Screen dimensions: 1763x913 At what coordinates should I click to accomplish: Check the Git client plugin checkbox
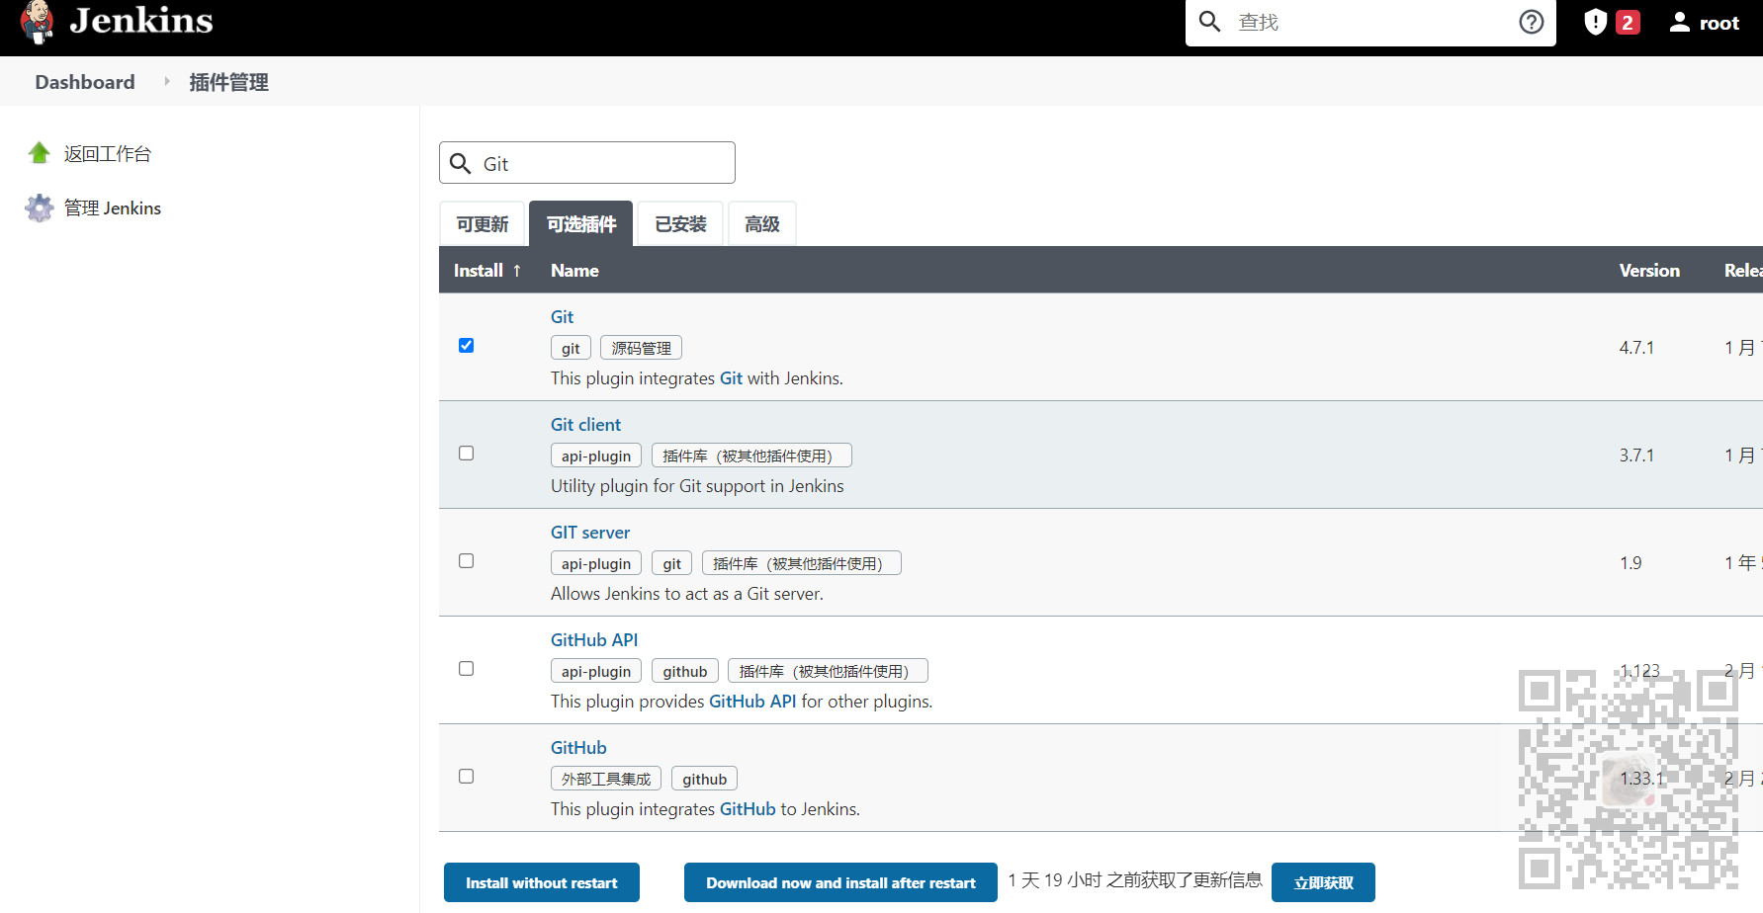coord(467,454)
